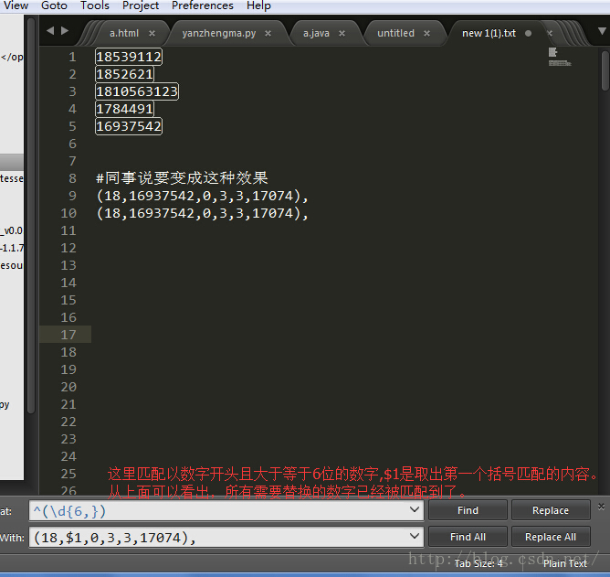Click the Find button
The width and height of the screenshot is (610, 577).
point(468,510)
